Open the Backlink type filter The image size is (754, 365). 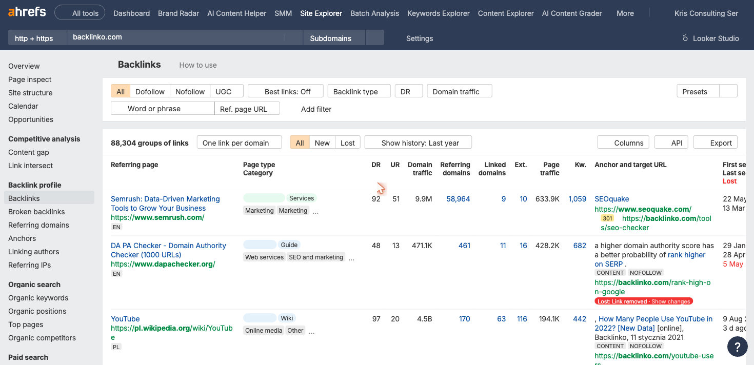point(359,91)
